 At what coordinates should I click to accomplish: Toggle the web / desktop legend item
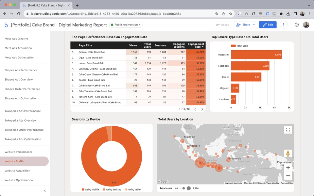(x=112, y=189)
